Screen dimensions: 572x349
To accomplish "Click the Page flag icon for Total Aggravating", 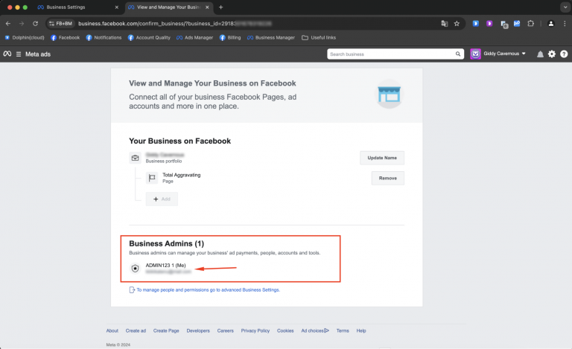I will [152, 178].
